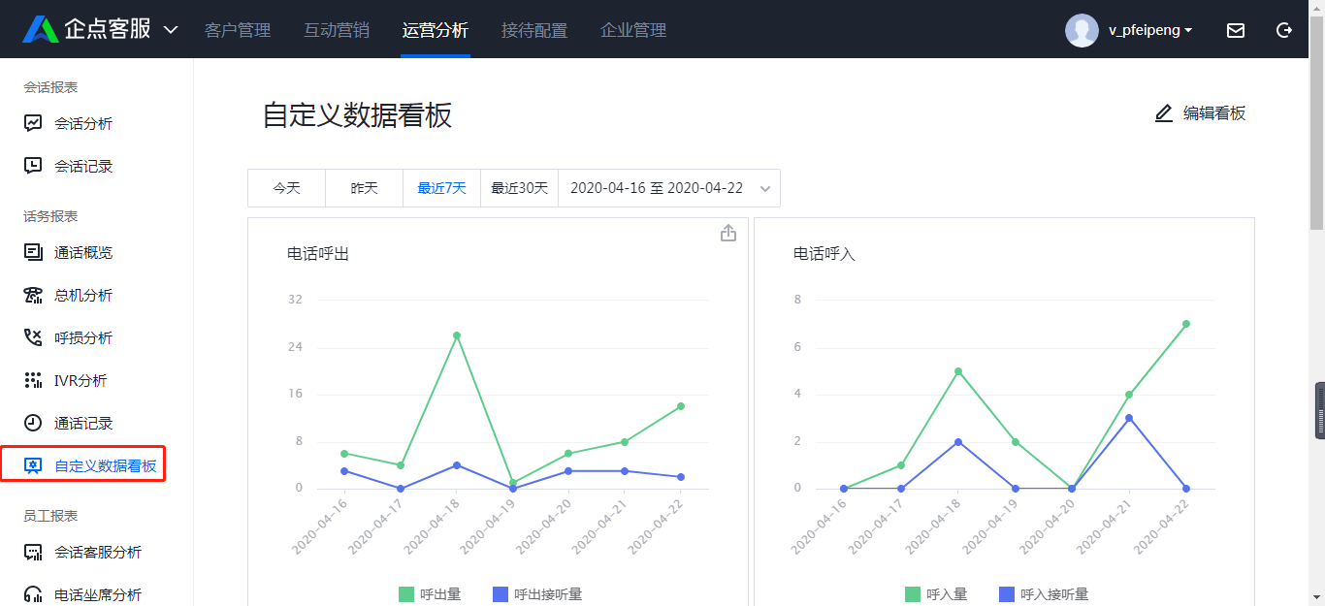Open the date range dropdown 2020-04-16 至 2020-04-22

(669, 188)
